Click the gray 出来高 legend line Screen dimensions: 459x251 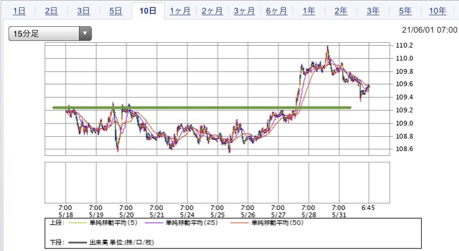pyautogui.click(x=77, y=242)
